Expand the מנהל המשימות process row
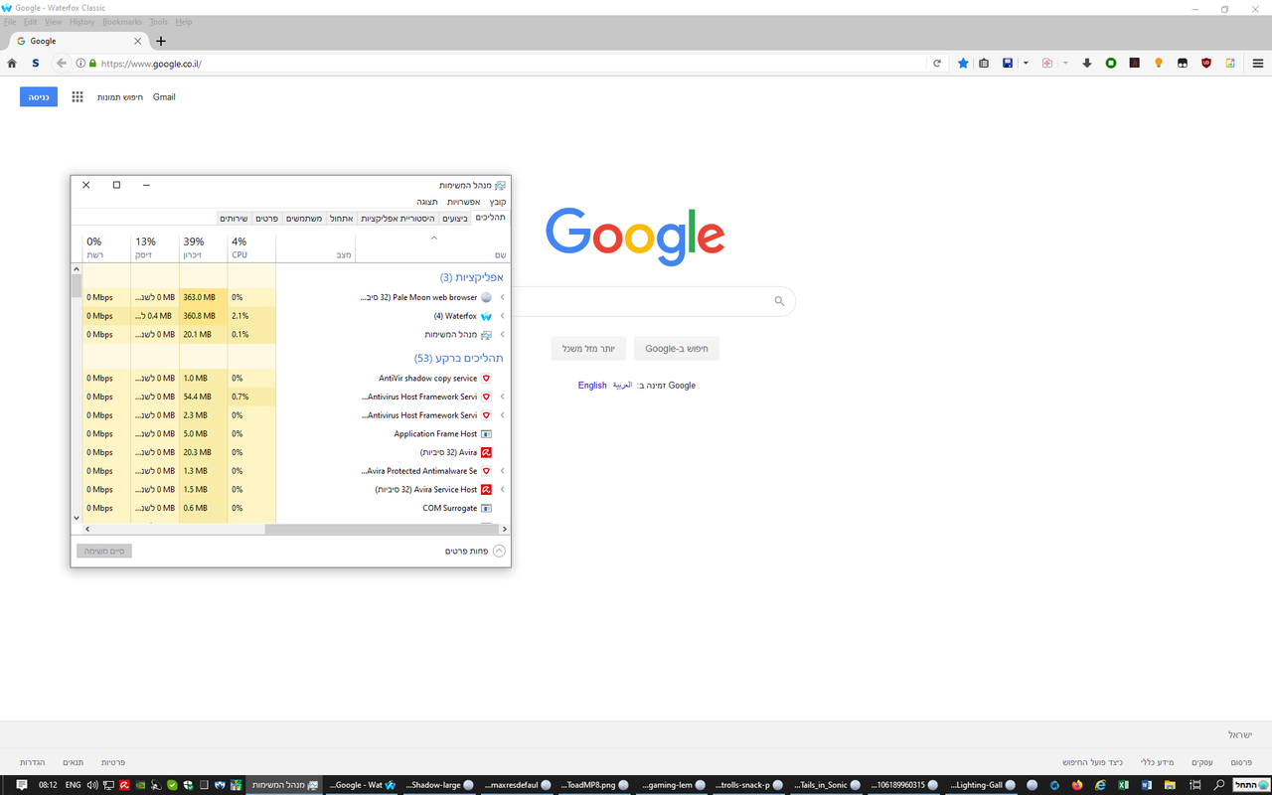1272x795 pixels. (502, 335)
